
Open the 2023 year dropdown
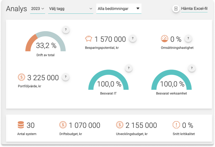click(37, 9)
